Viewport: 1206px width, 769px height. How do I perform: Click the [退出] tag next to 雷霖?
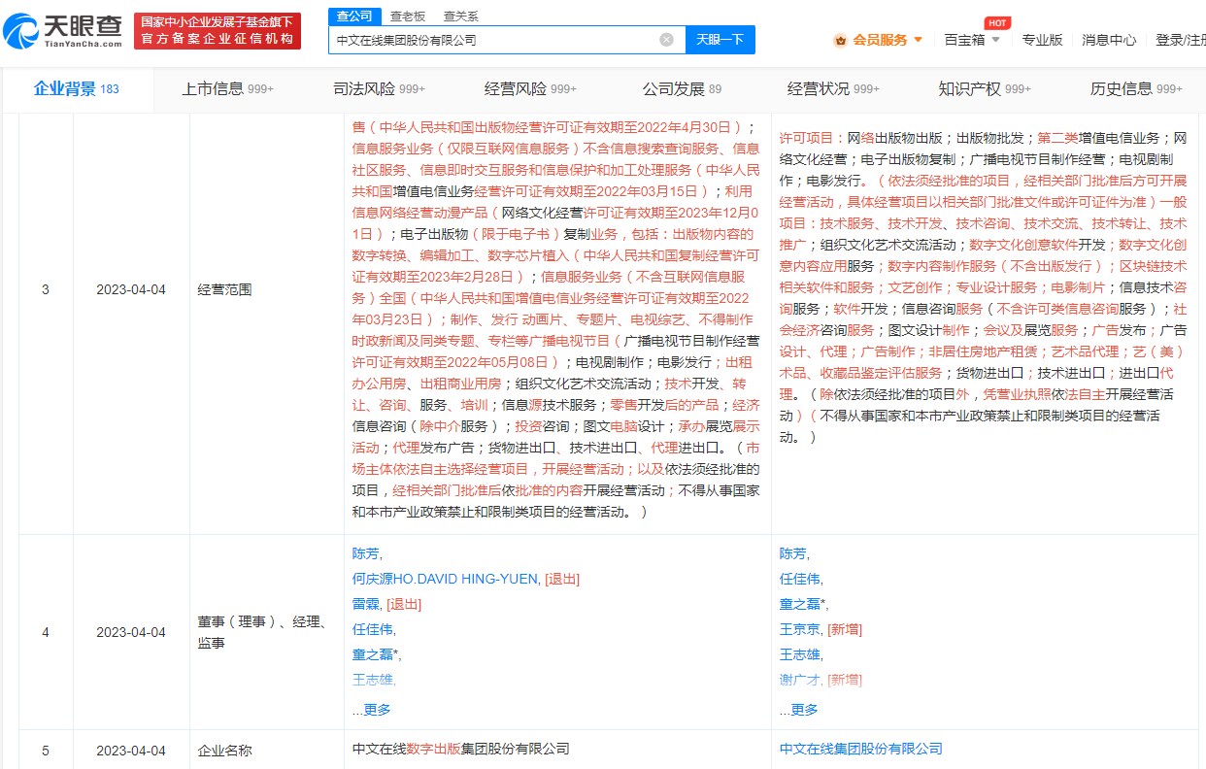pos(404,605)
